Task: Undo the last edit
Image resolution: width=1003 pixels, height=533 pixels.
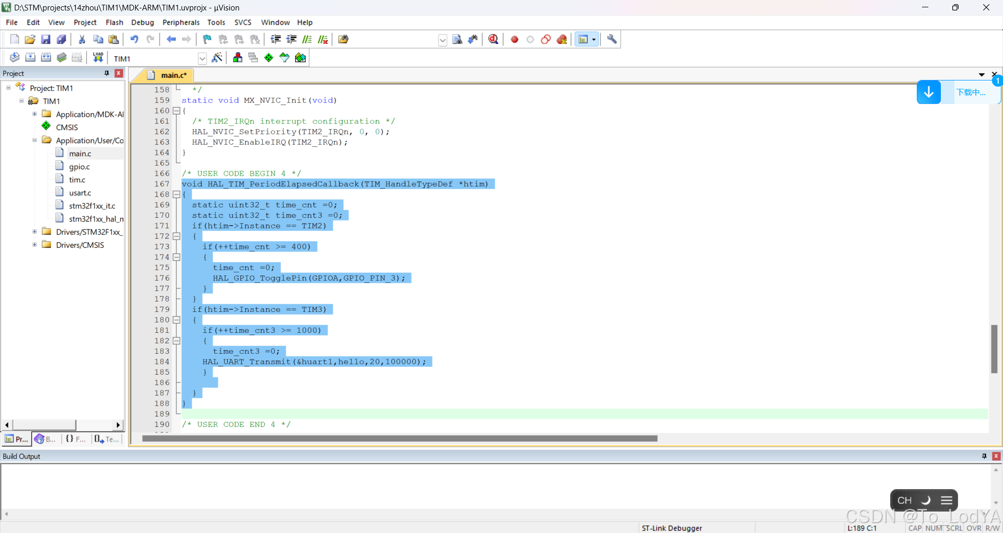Action: (134, 39)
